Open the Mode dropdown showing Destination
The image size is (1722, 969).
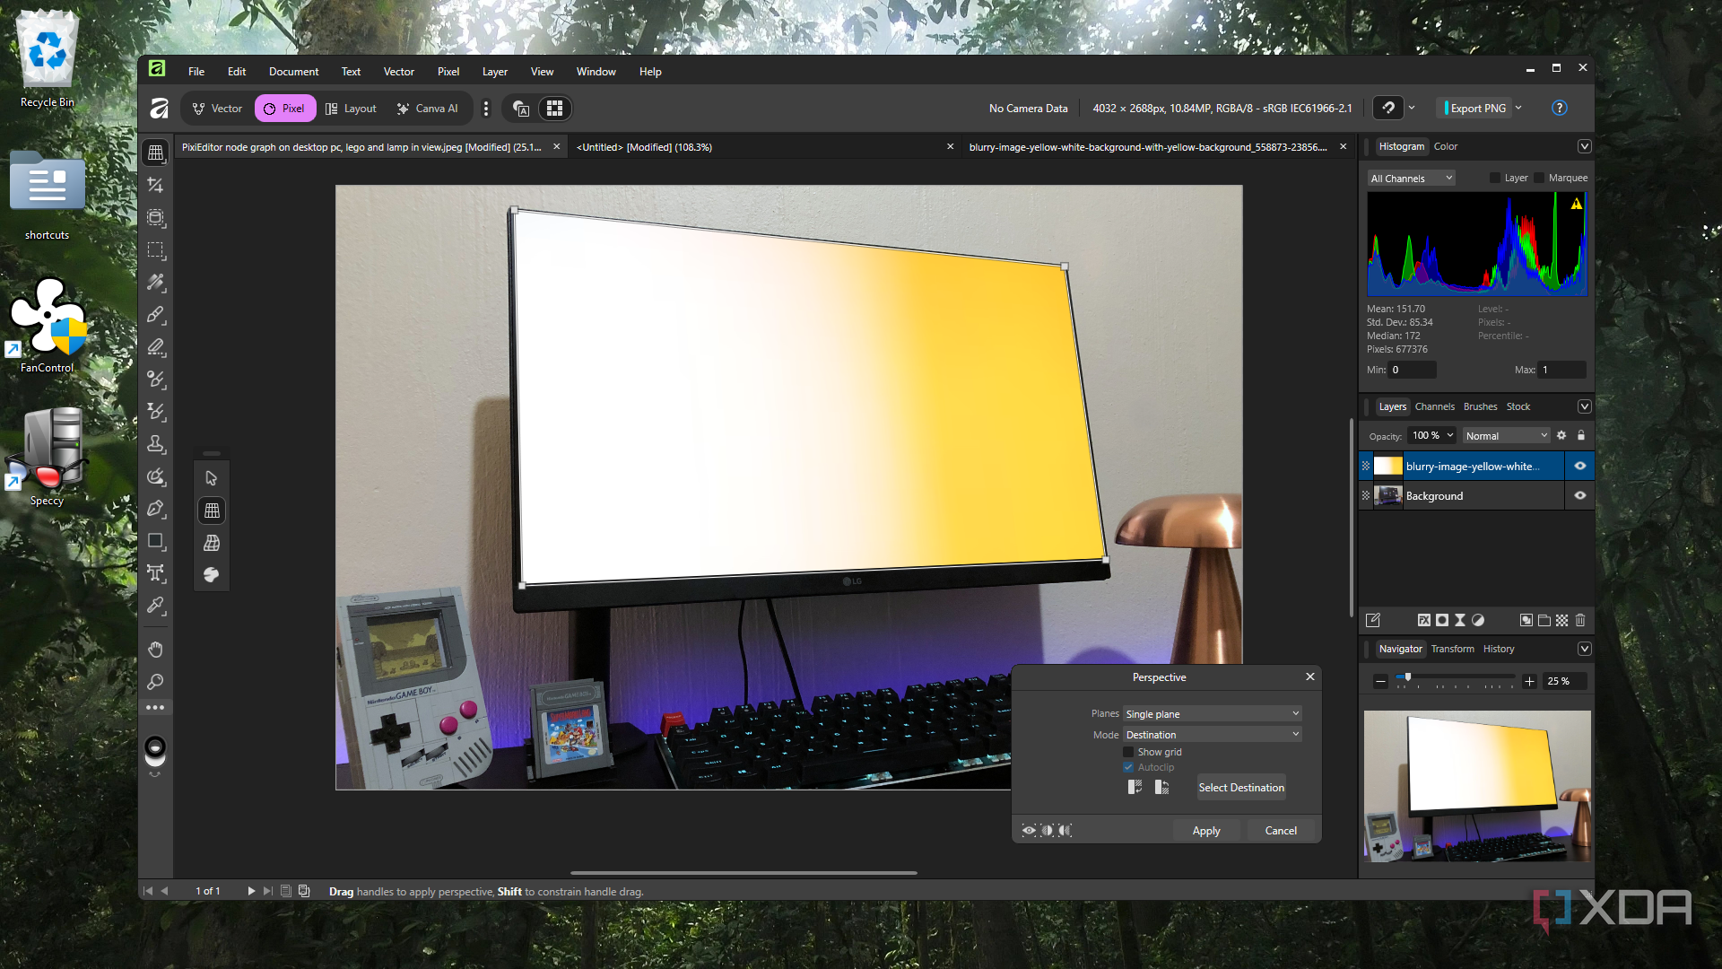click(x=1213, y=734)
